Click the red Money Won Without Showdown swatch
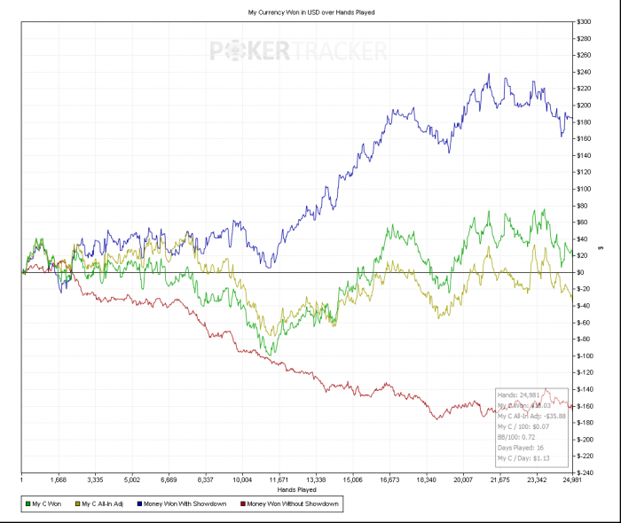Screen dimensions: 621x523 coord(243,503)
